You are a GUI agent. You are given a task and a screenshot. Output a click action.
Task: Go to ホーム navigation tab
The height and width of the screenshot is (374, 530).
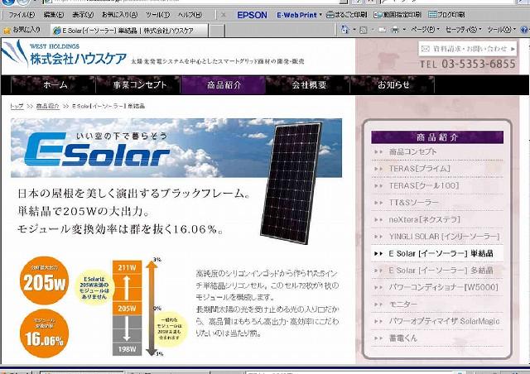54,84
